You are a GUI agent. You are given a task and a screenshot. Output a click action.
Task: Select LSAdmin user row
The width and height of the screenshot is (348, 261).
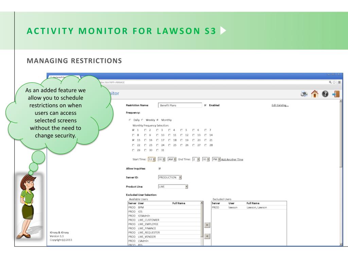[x=164, y=241]
